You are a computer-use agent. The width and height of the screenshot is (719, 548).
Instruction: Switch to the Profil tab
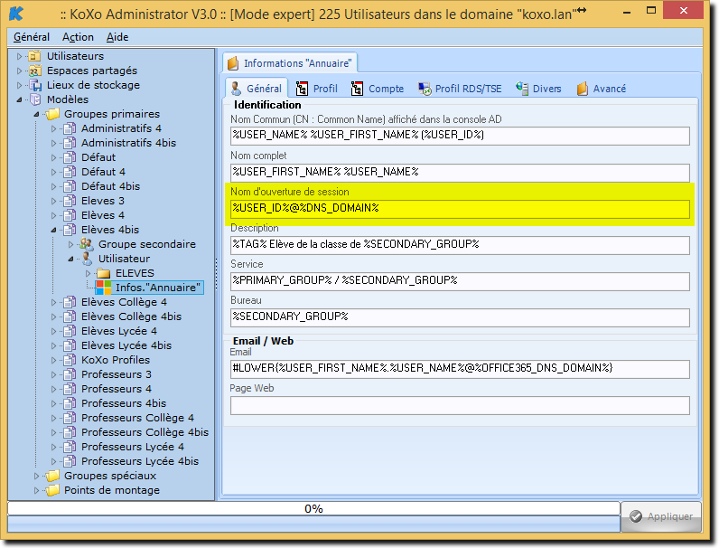317,89
